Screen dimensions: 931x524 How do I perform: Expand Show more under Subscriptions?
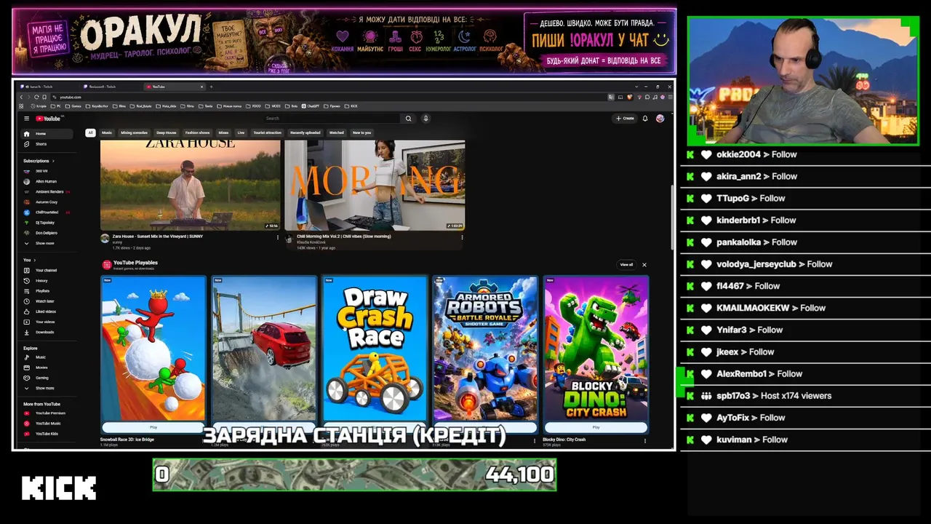coord(48,243)
